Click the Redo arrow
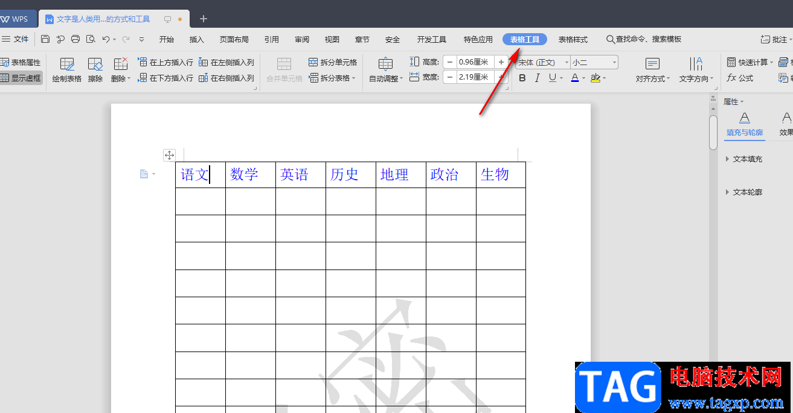Image resolution: width=793 pixels, height=413 pixels. [x=126, y=39]
